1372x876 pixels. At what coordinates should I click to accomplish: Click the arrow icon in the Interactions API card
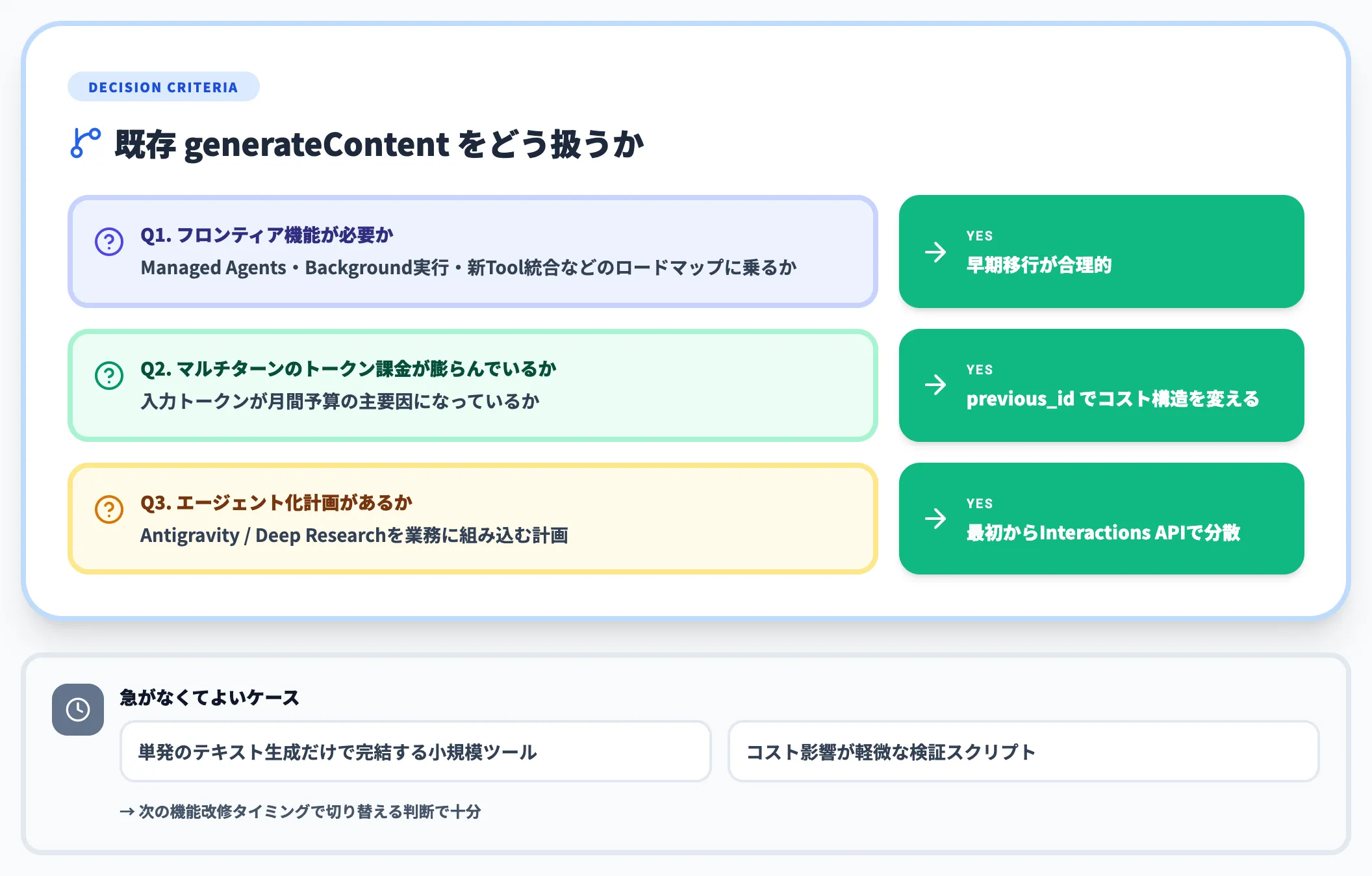935,519
